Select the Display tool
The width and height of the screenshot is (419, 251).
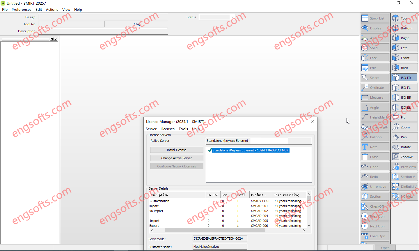point(375,28)
